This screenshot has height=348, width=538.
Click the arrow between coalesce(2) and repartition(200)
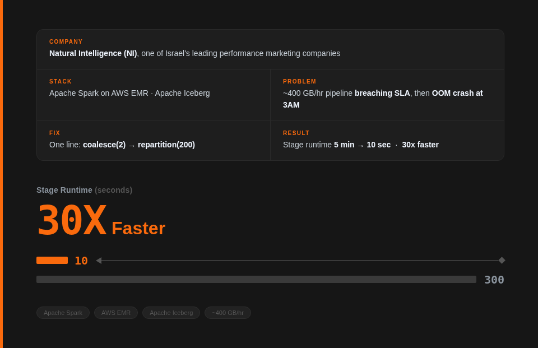(132, 146)
